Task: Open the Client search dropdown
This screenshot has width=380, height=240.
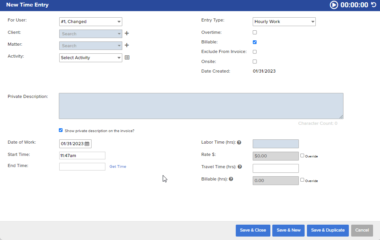Action: (91, 34)
